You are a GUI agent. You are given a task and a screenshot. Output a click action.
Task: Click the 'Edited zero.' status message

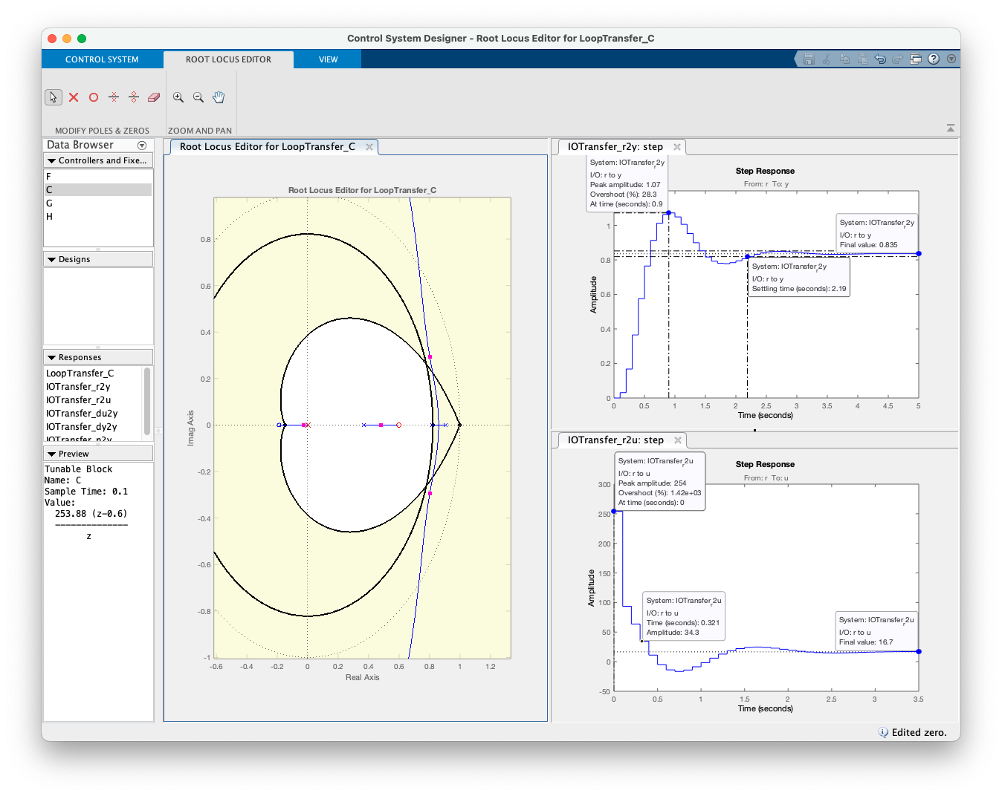click(x=919, y=732)
